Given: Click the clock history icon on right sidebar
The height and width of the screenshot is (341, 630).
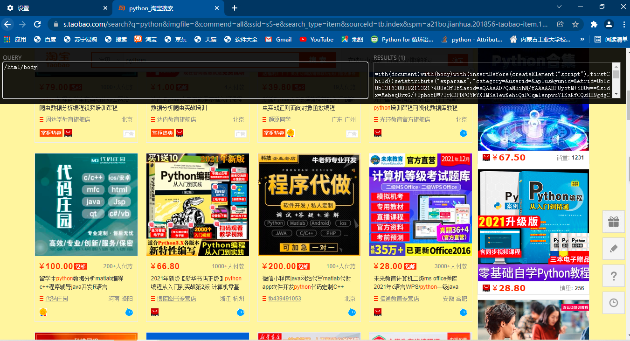Looking at the screenshot, I should click(613, 303).
